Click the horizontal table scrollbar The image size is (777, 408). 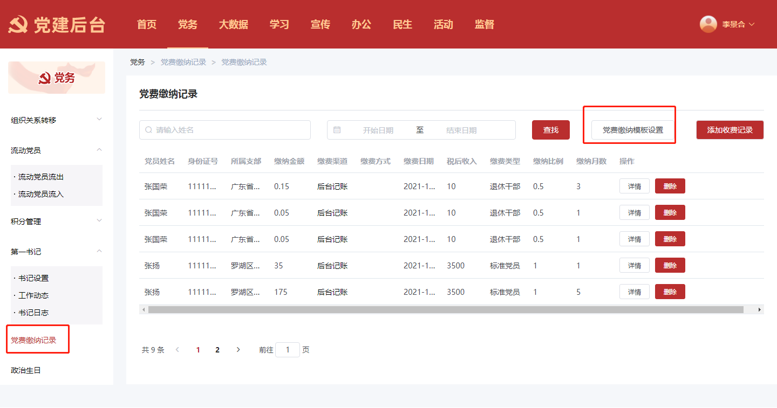(x=445, y=310)
